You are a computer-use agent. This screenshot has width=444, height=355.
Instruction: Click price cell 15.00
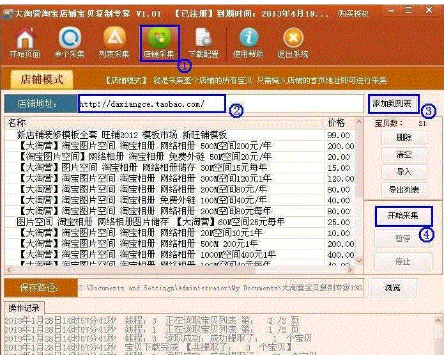(x=339, y=168)
